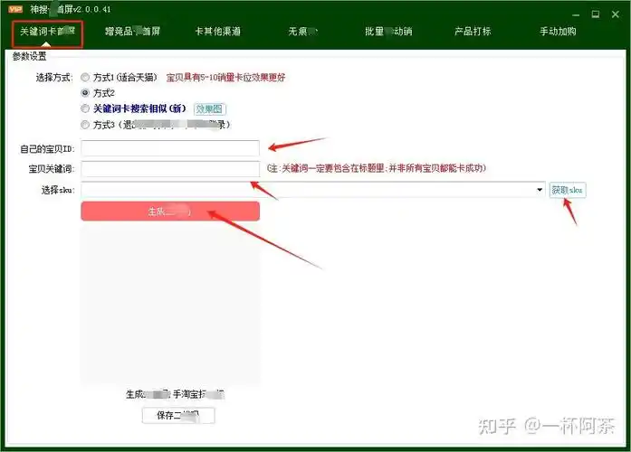This screenshot has width=631, height=452.
Task: Expand the 选择sku dropdown arrow
Action: tap(540, 190)
